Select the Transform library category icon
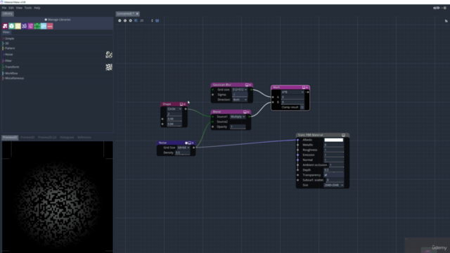 pos(37,26)
